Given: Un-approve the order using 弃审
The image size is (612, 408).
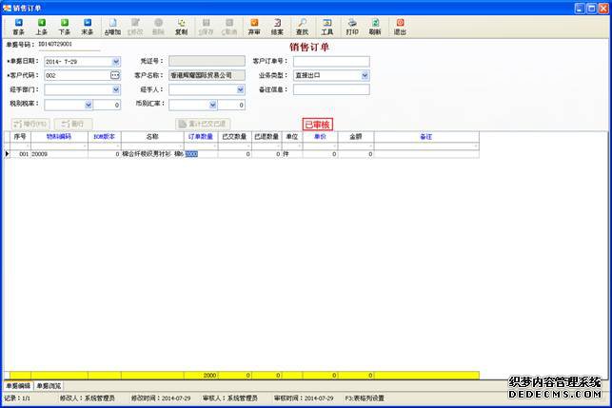Looking at the screenshot, I should (253, 26).
